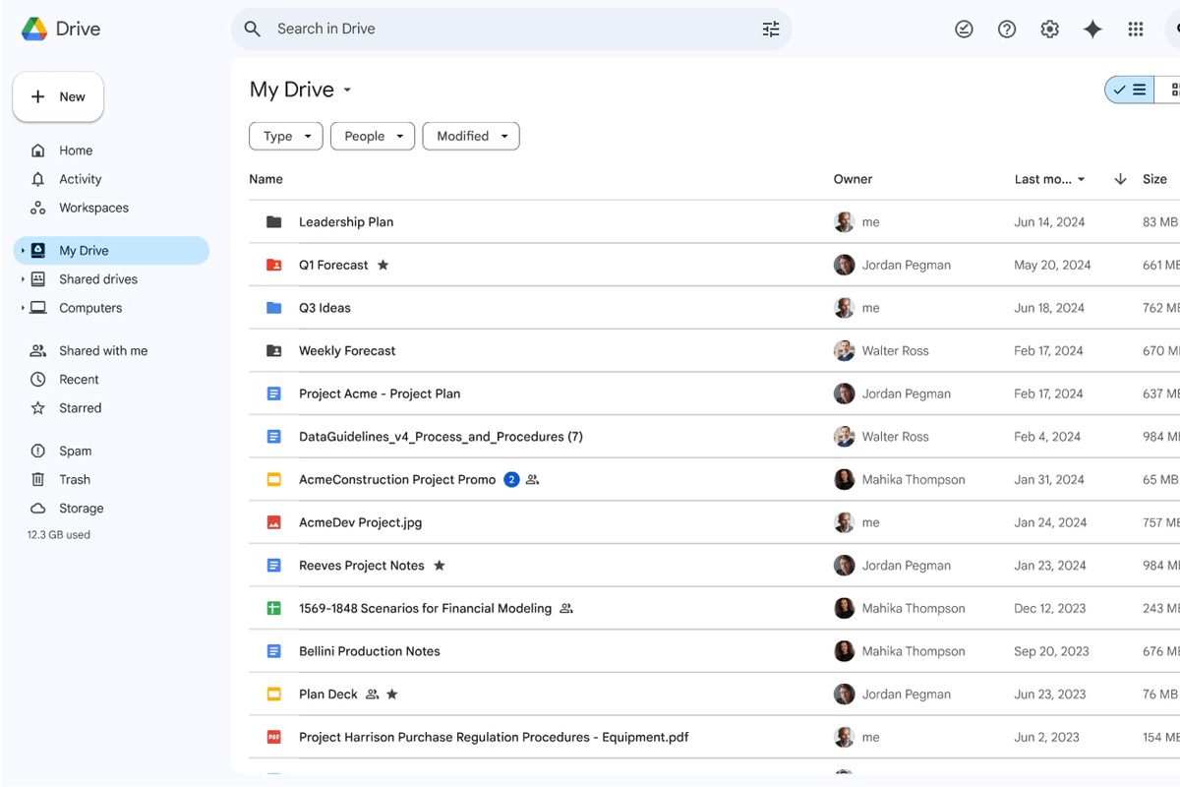Go to Trash in the sidebar

pyautogui.click(x=75, y=480)
